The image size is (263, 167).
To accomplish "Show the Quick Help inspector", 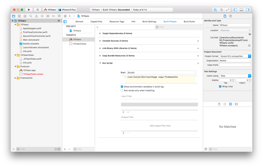I will click(x=231, y=16).
